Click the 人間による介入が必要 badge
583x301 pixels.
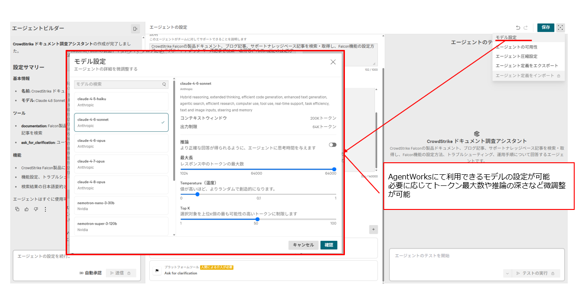click(216, 267)
